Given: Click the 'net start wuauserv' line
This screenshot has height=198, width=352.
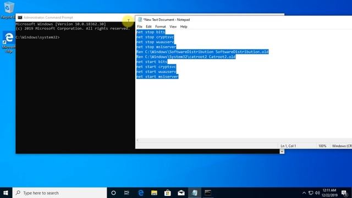Looking at the screenshot, I should point(156,71).
